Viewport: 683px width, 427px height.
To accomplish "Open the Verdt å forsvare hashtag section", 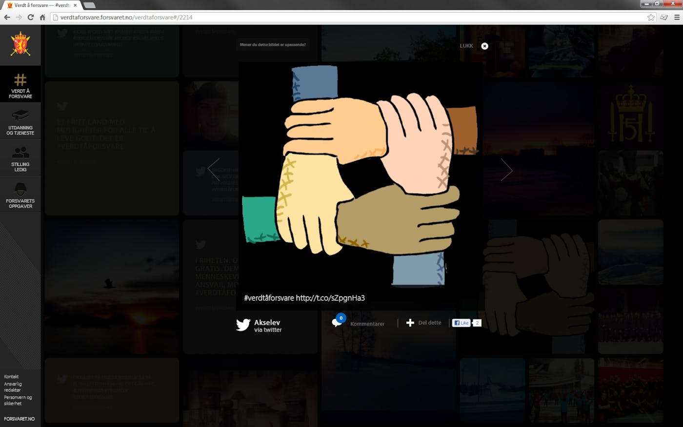I will [20, 85].
